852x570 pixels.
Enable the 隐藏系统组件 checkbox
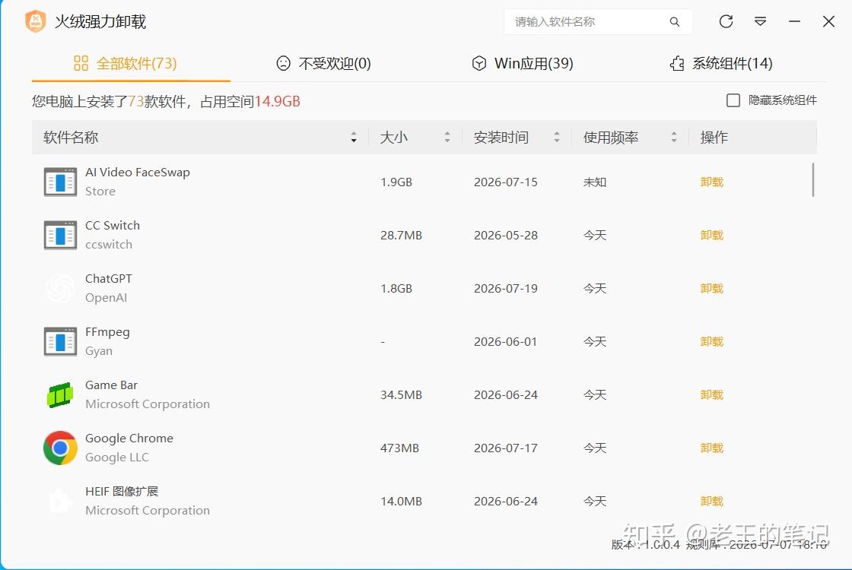tap(733, 100)
